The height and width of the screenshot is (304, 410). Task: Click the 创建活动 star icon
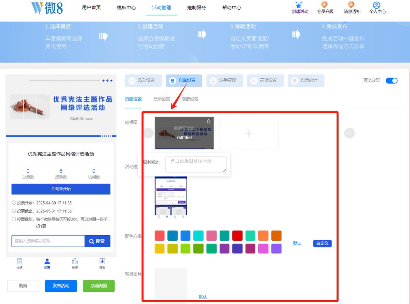point(299,5)
